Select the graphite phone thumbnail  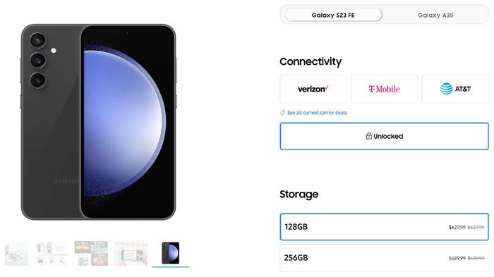[171, 254]
